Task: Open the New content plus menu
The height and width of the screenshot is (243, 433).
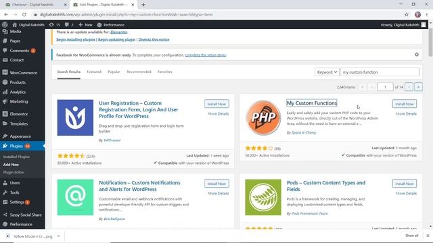Action: [x=85, y=25]
